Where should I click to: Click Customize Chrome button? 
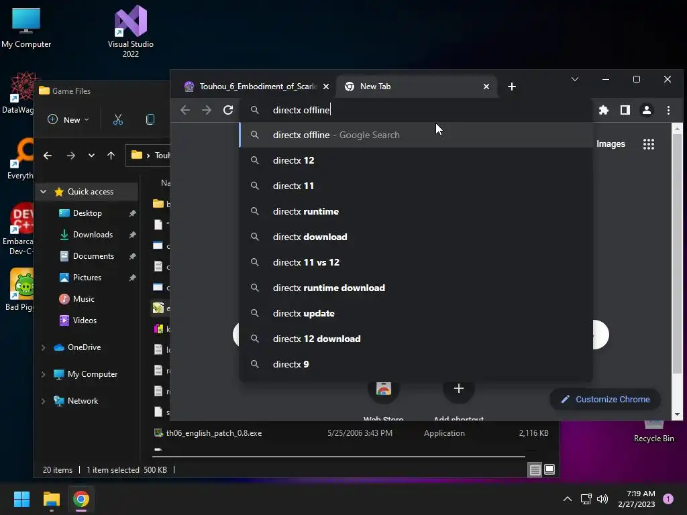point(605,400)
